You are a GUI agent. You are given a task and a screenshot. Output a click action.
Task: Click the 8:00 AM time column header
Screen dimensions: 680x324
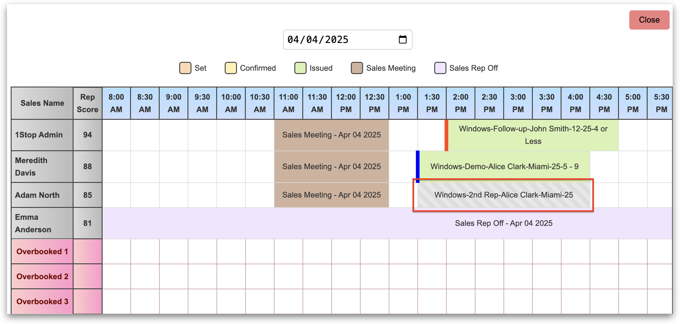(x=116, y=103)
